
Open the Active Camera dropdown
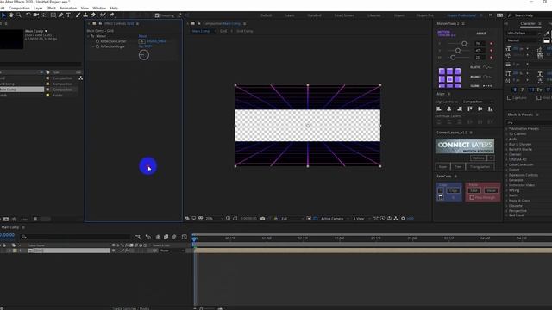[335, 219]
